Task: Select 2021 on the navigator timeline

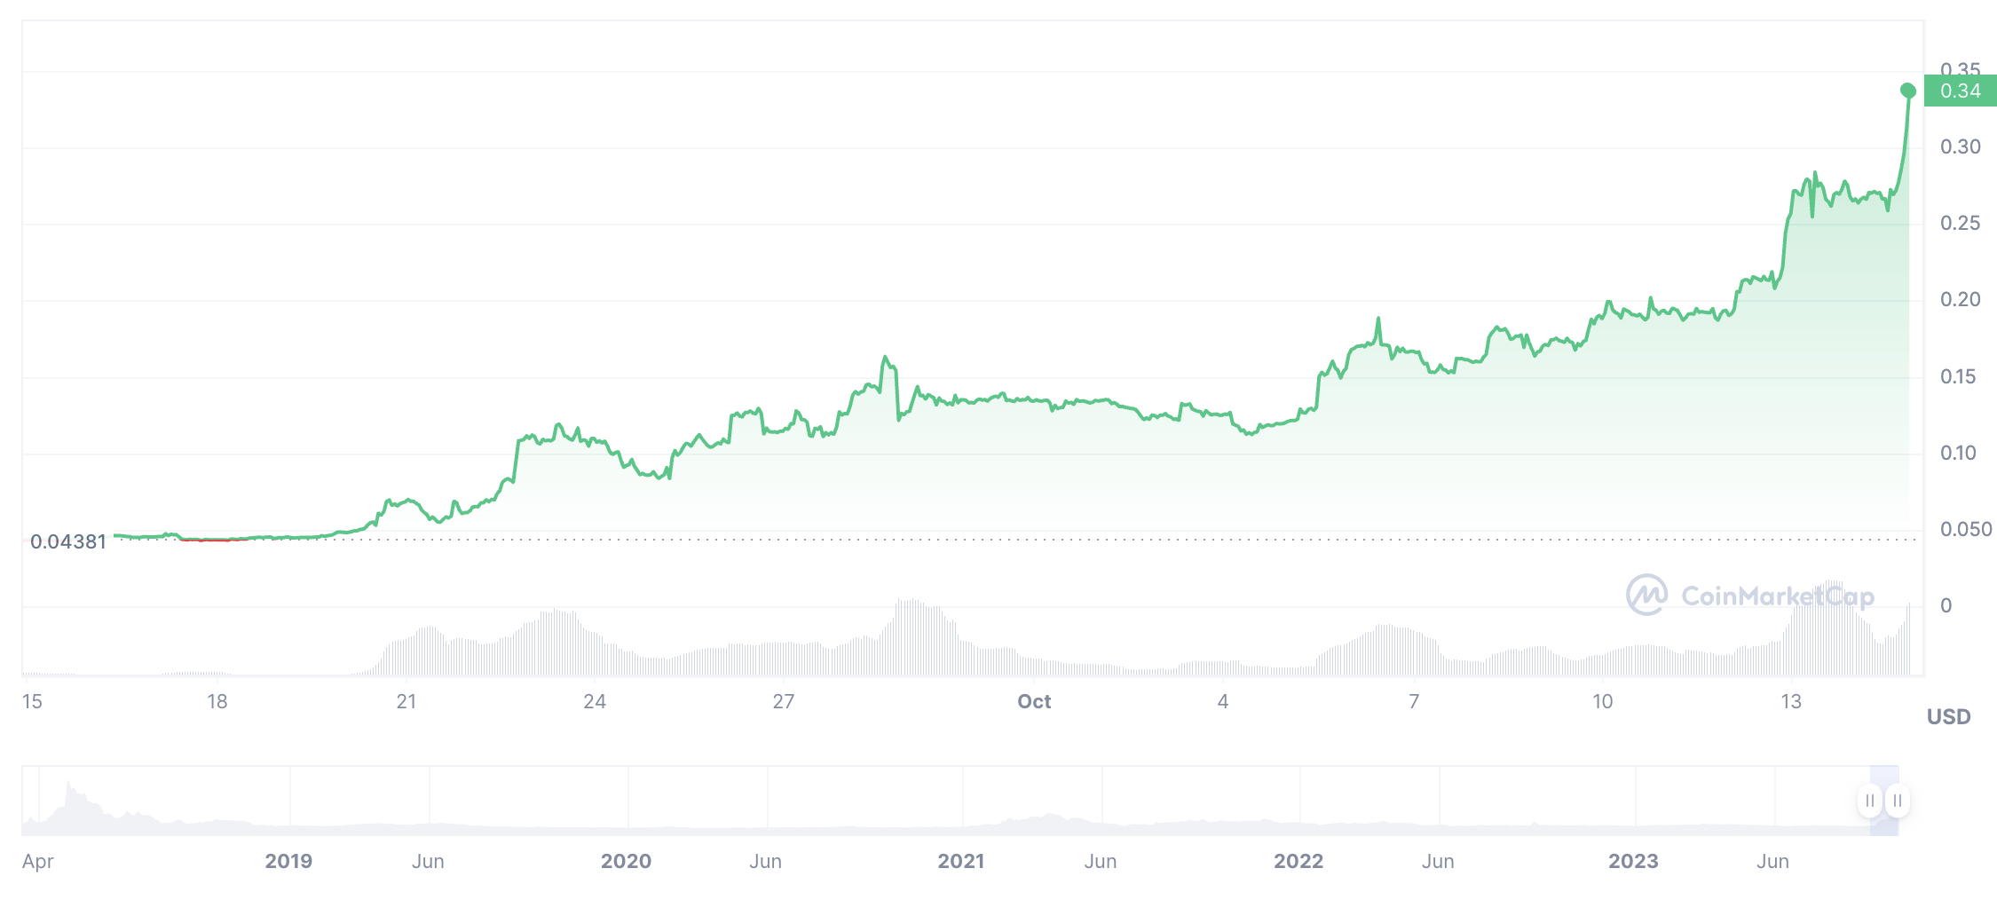Action: click(961, 861)
